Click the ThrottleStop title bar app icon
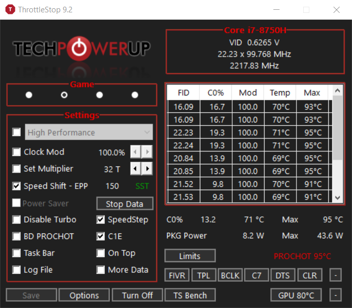 pyautogui.click(x=10, y=10)
